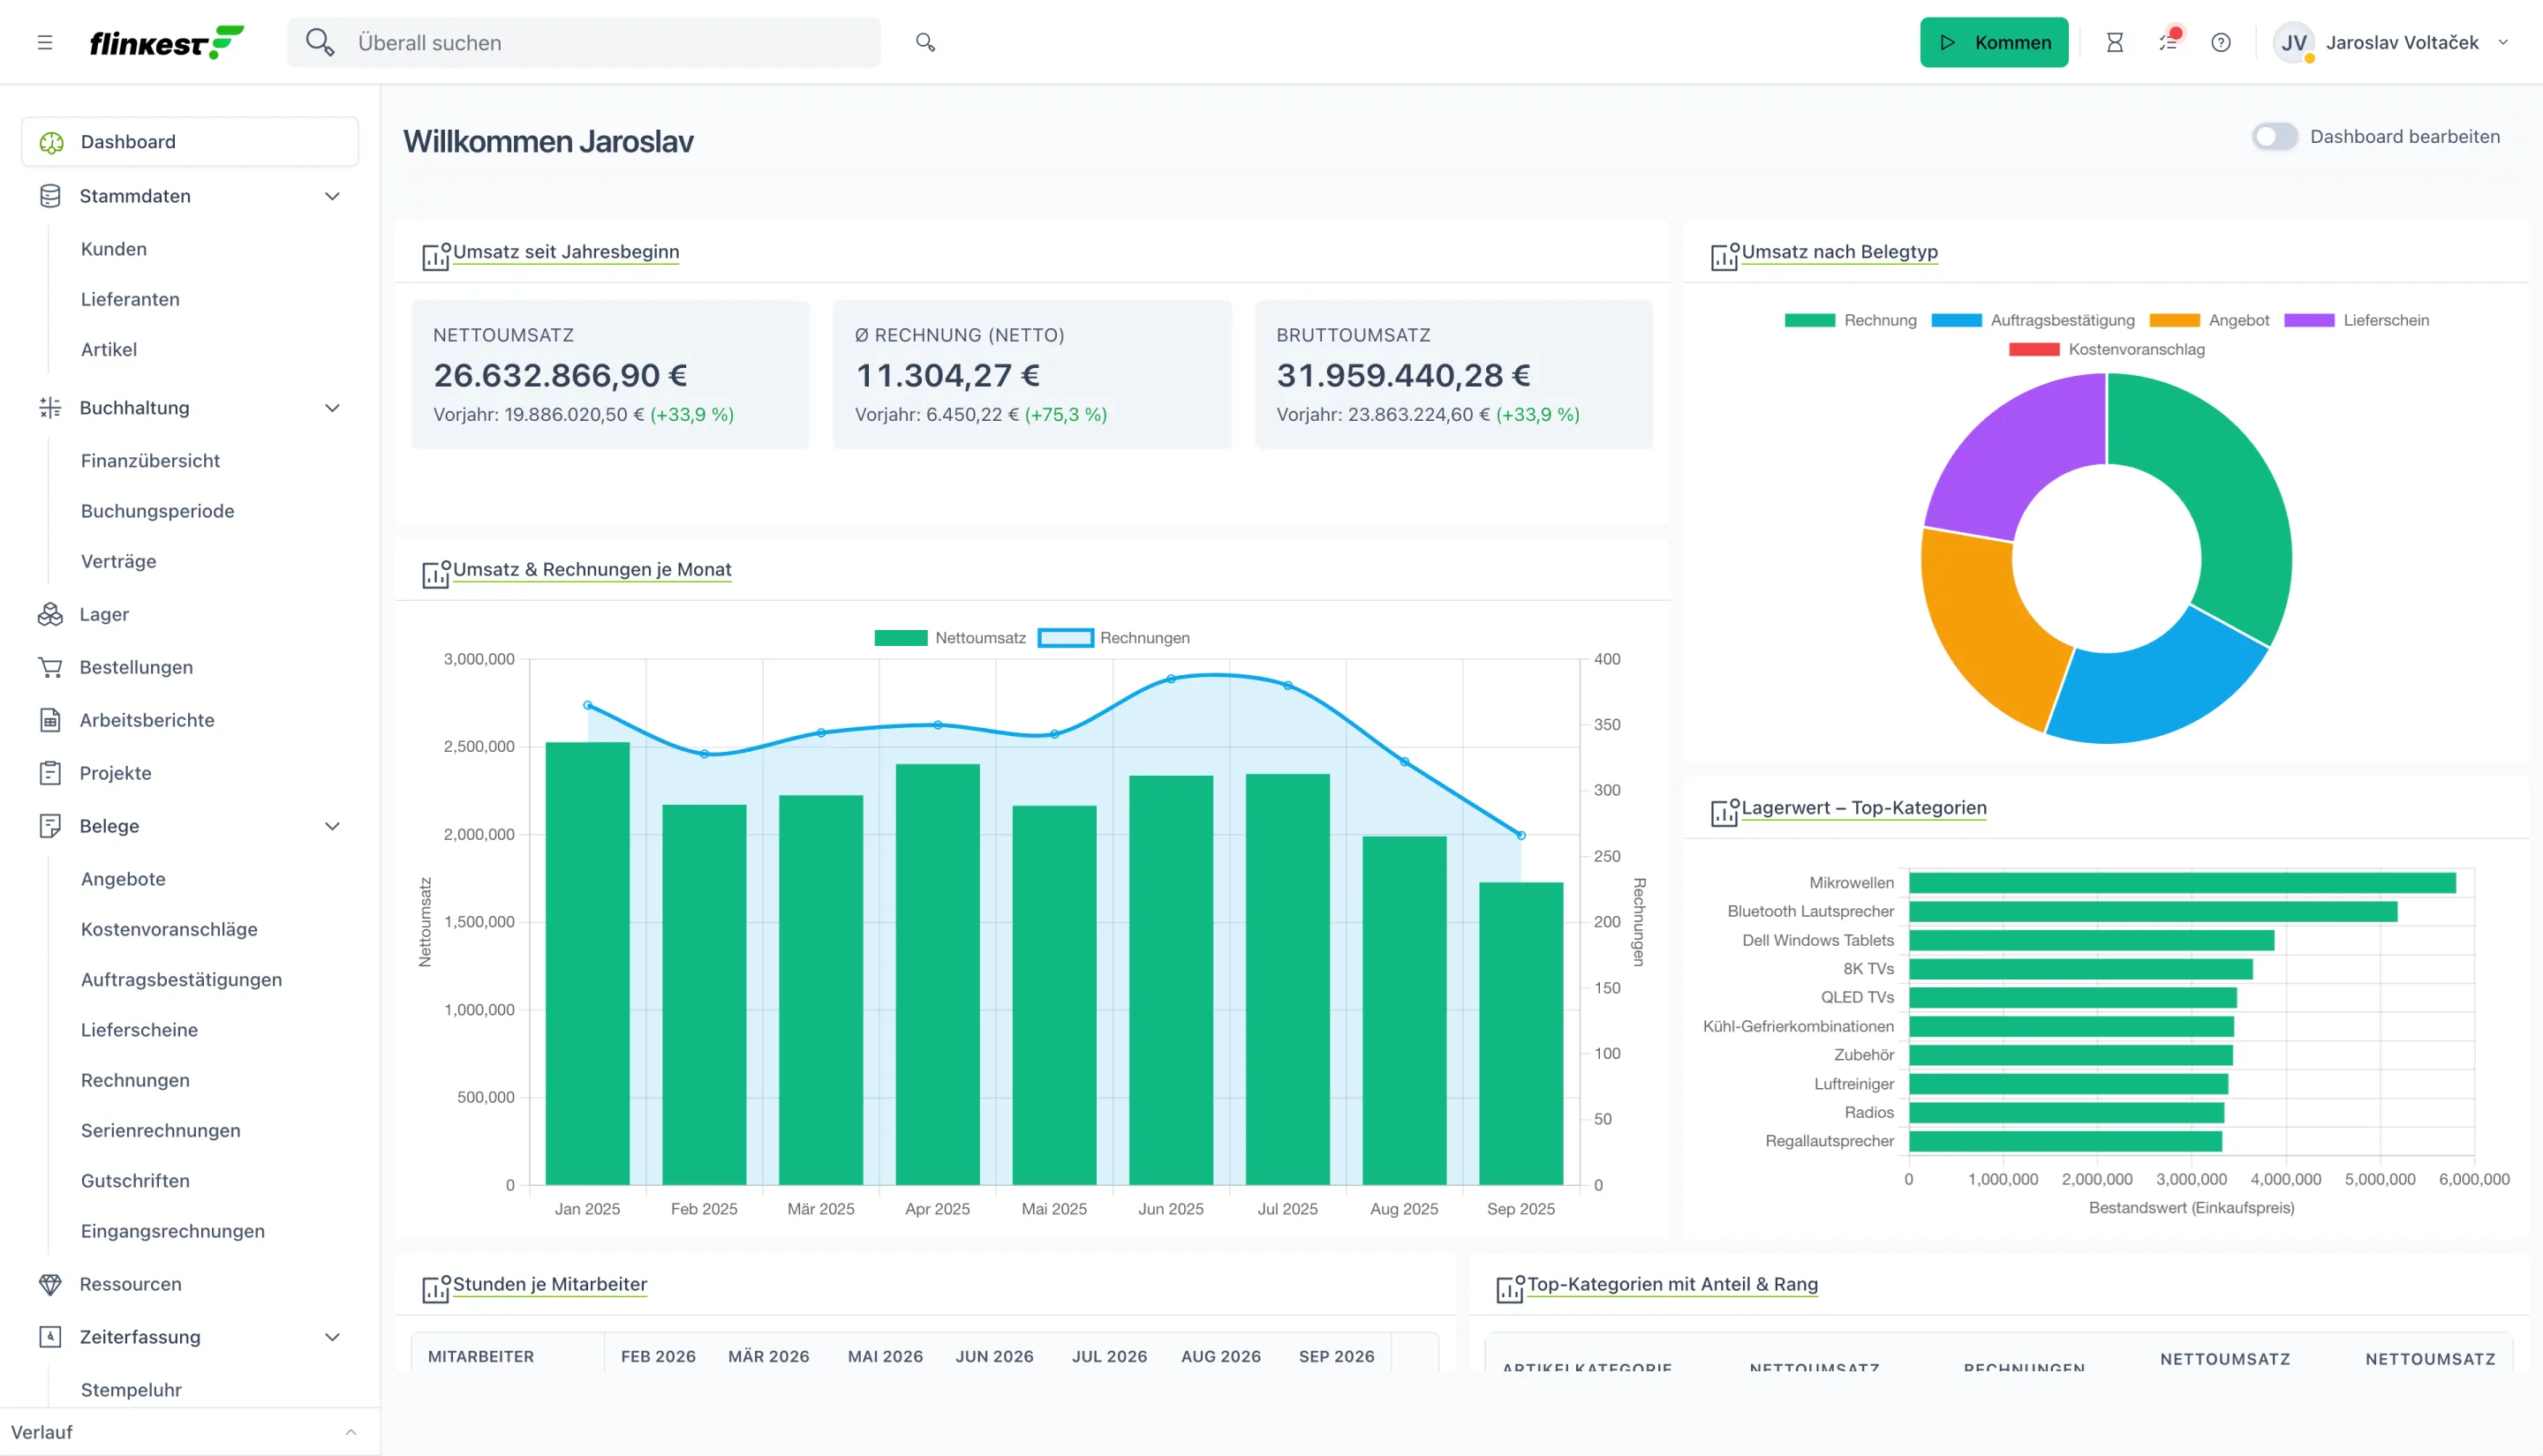Open Jaroslav Voltaček user dropdown
Viewport: 2543px width, 1456px height.
pyautogui.click(x=2392, y=42)
